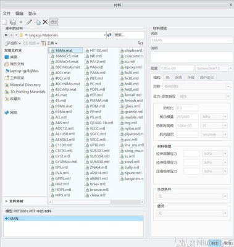Expand the Legacy-Materials path dropdown
Screen dimensions: 234x247
pyautogui.click(x=104, y=35)
